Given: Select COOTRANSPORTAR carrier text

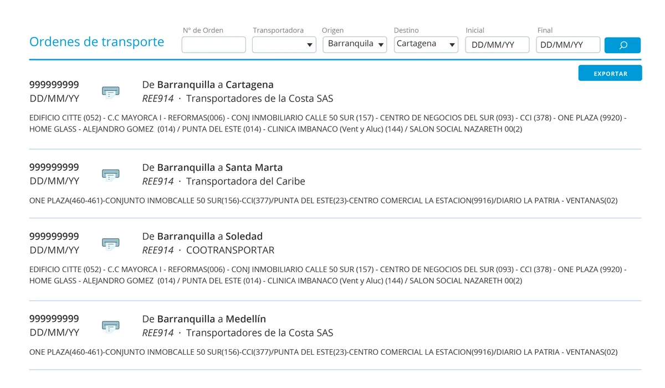Looking at the screenshot, I should (230, 250).
